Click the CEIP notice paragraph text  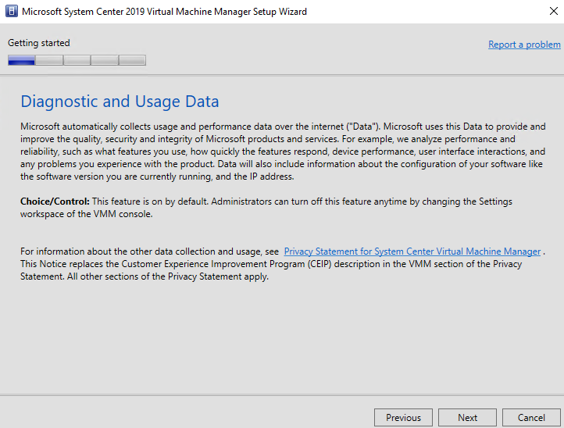pos(271,270)
